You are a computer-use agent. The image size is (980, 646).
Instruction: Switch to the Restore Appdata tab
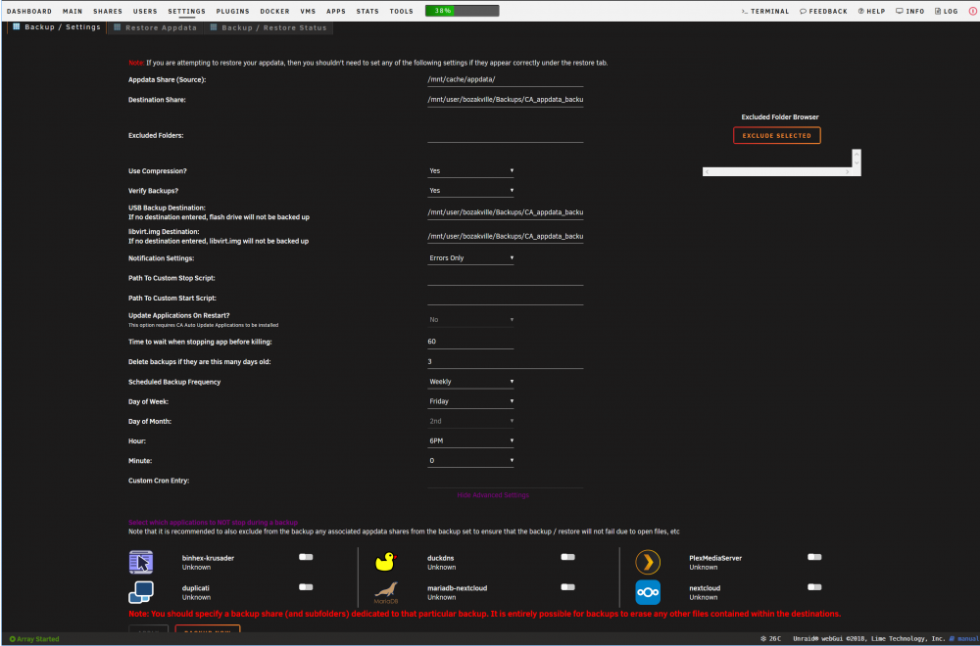pyautogui.click(x=155, y=27)
